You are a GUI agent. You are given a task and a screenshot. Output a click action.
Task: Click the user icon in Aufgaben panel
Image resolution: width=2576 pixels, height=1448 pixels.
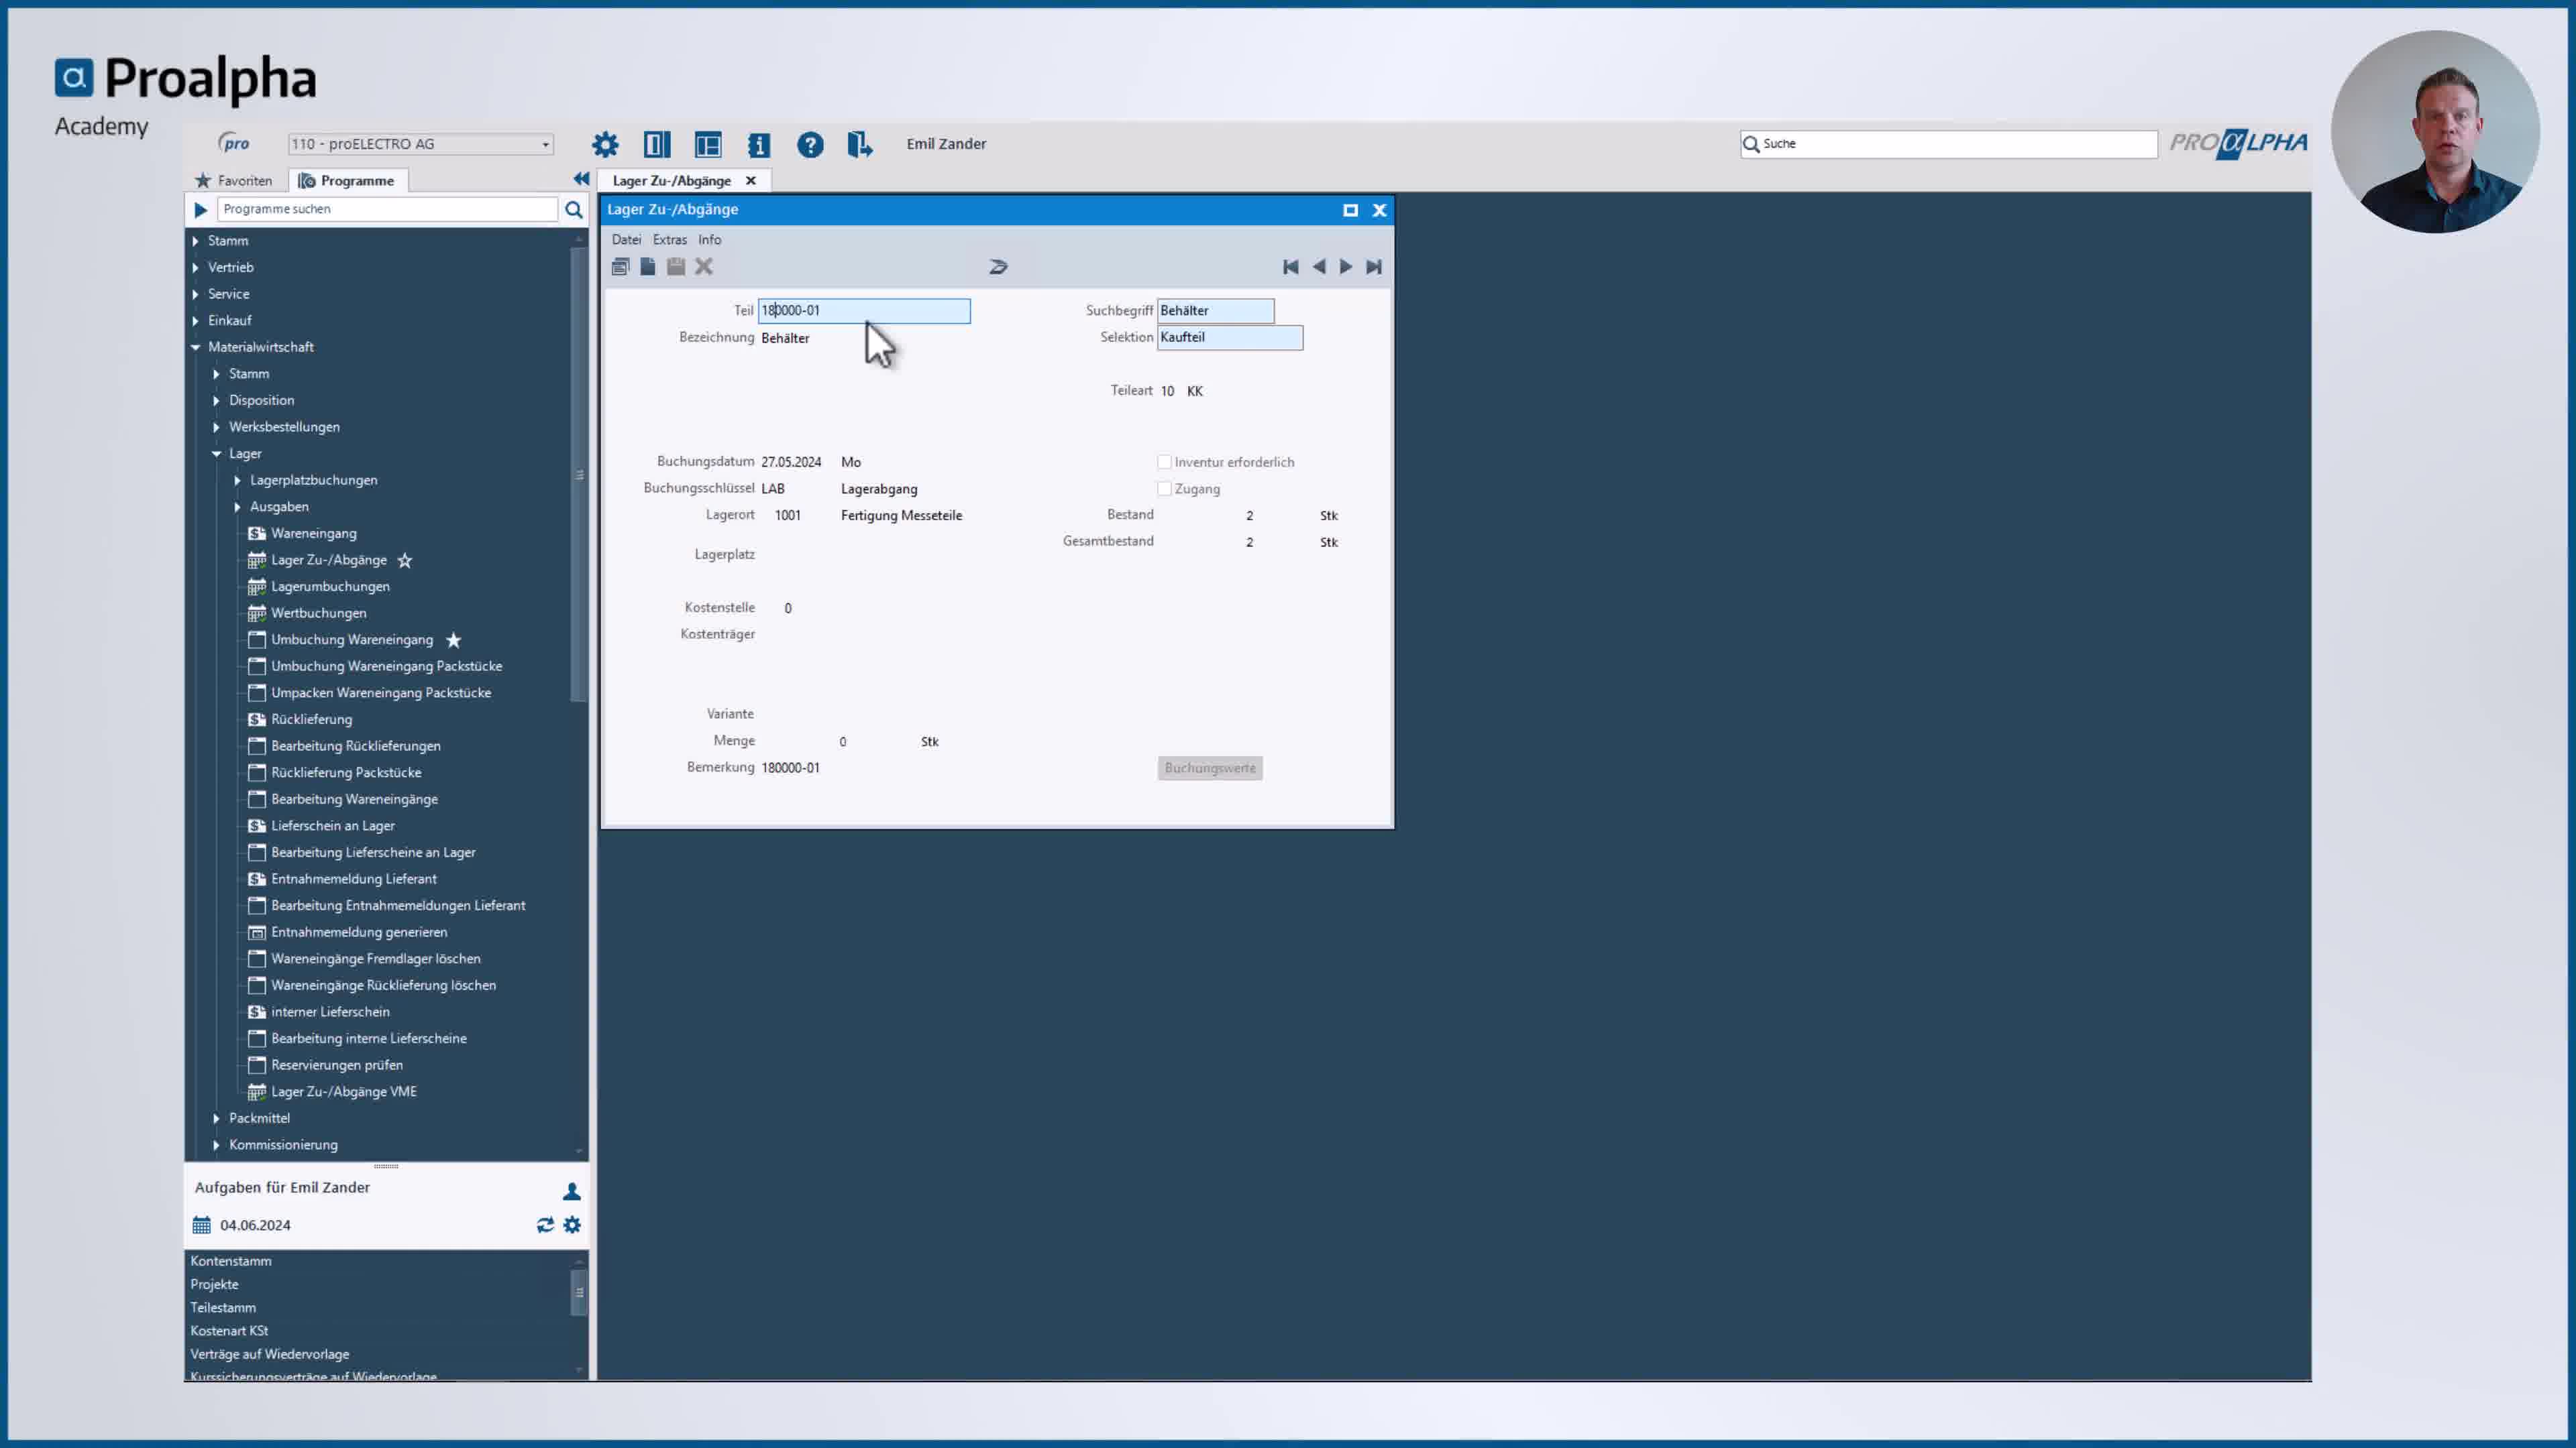click(x=572, y=1191)
